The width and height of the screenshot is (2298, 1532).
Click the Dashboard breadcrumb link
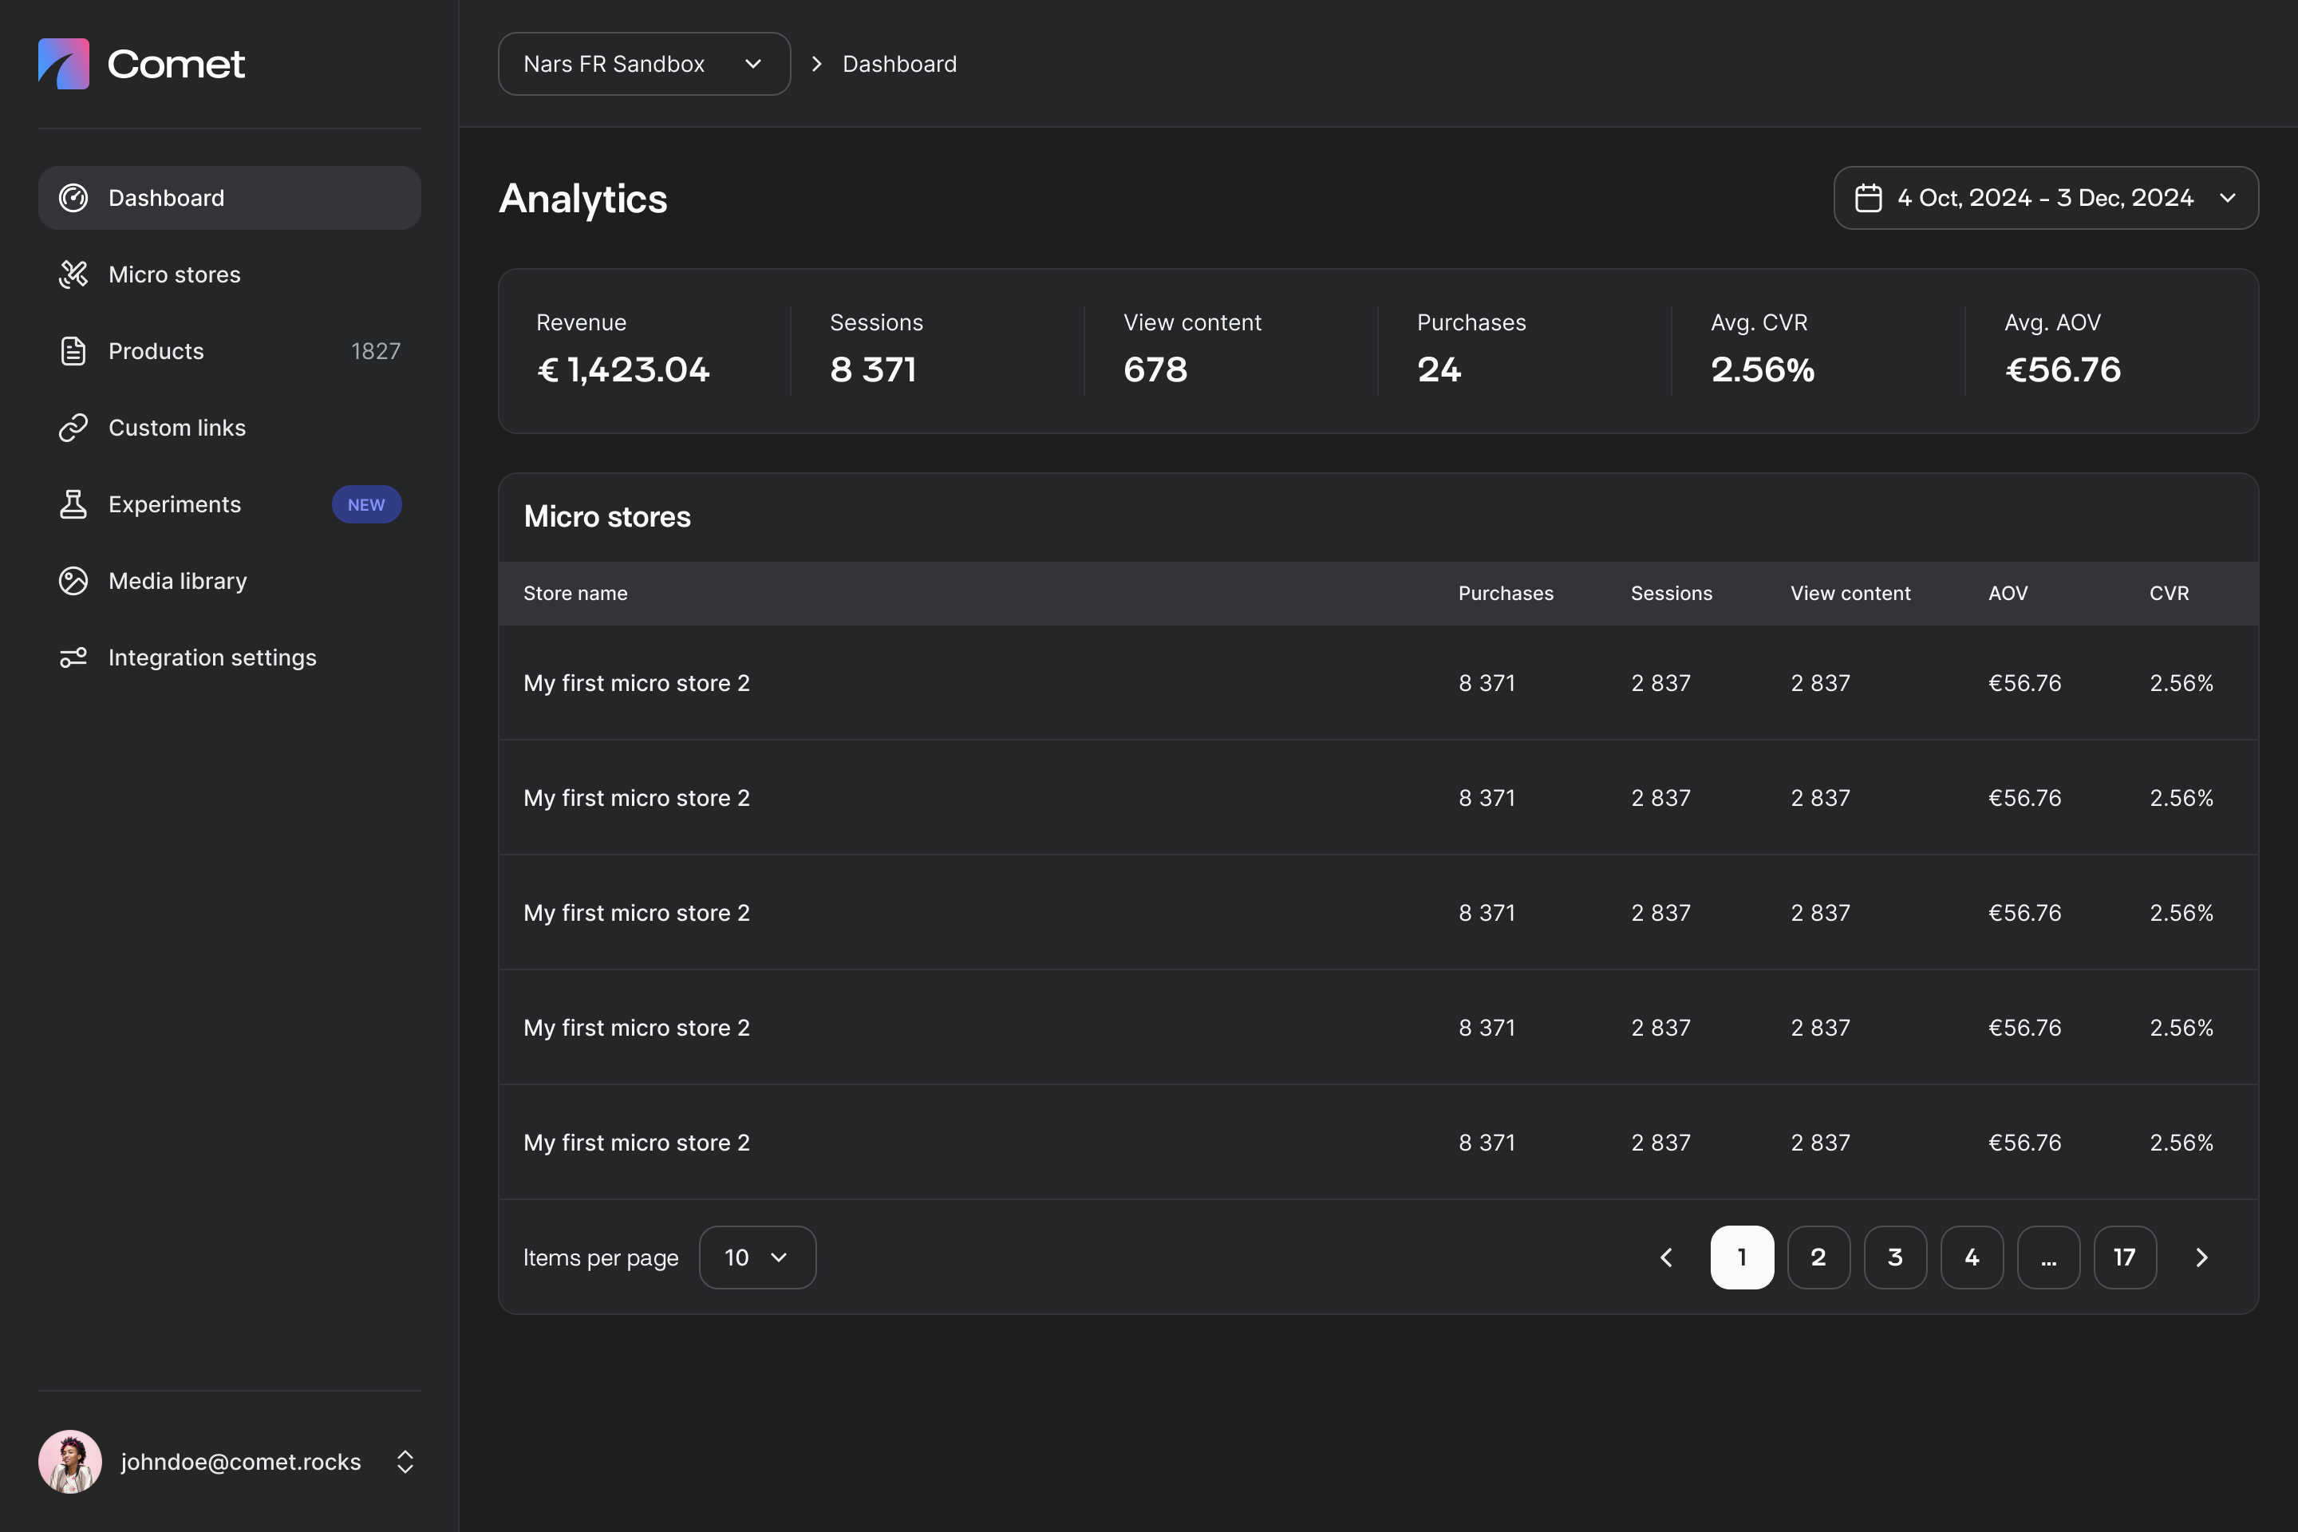tap(900, 64)
